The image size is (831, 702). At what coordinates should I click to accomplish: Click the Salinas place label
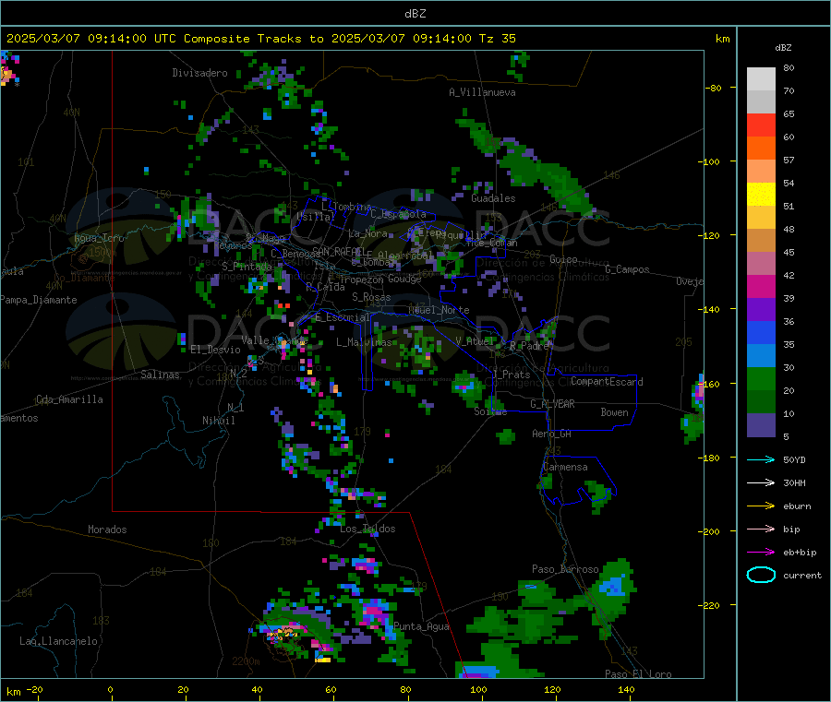tap(160, 375)
